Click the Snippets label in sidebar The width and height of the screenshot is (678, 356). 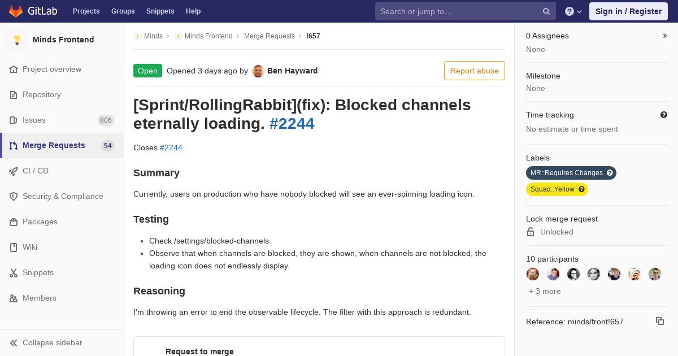pos(38,272)
